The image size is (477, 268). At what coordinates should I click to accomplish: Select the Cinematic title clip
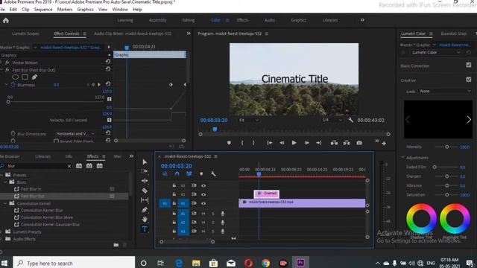[x=267, y=194]
